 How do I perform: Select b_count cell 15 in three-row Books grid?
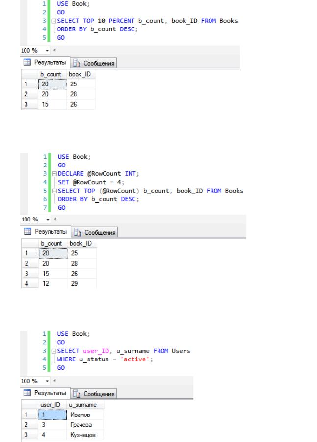(52, 104)
